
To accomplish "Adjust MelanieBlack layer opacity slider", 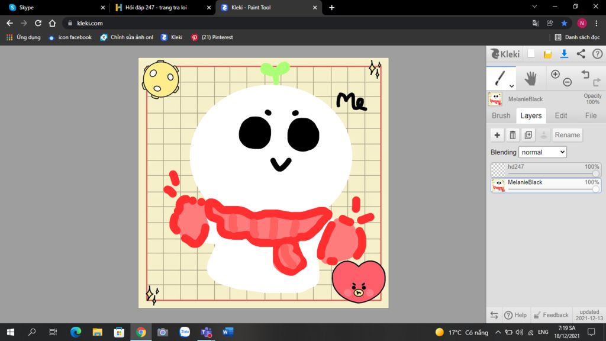I will (595, 189).
